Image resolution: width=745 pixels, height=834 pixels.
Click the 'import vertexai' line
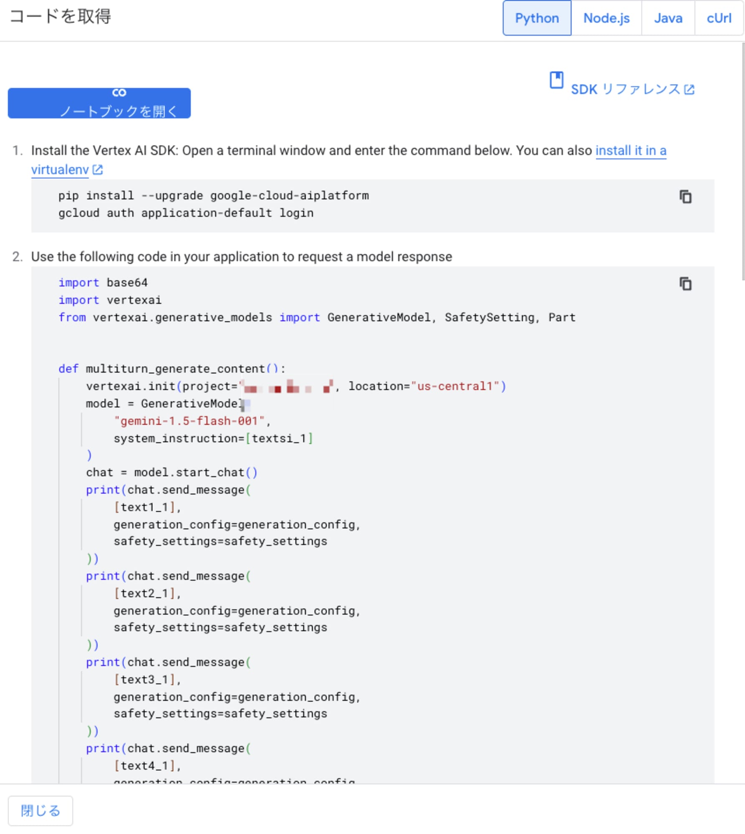pos(110,300)
